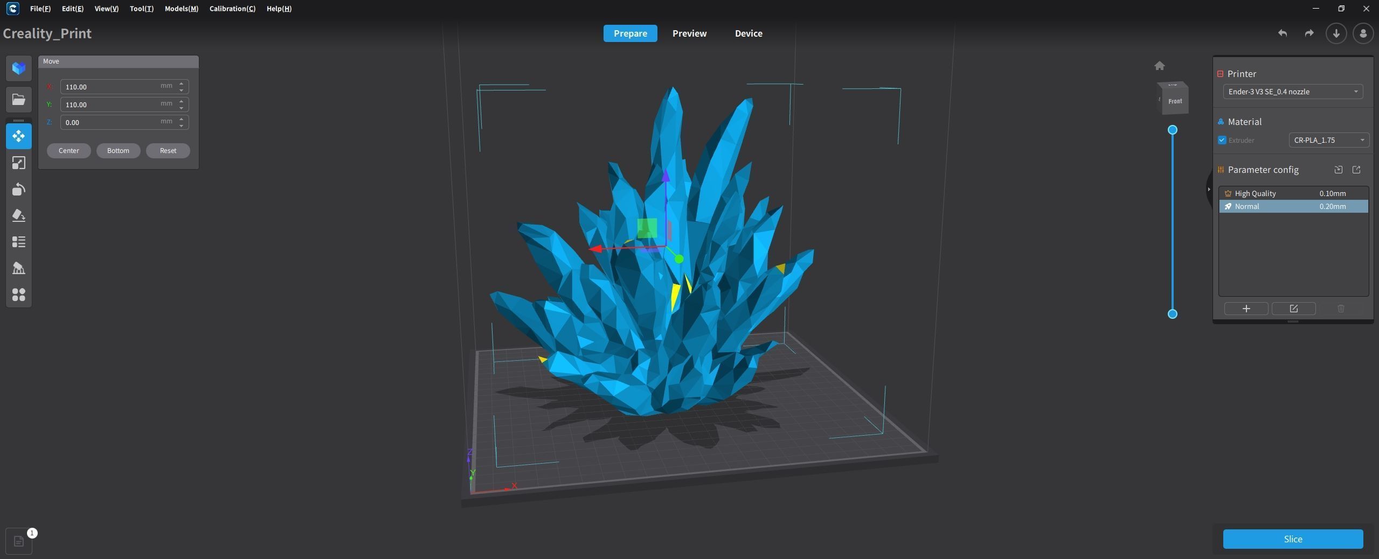Click the Redo arrow icon

coord(1309,33)
